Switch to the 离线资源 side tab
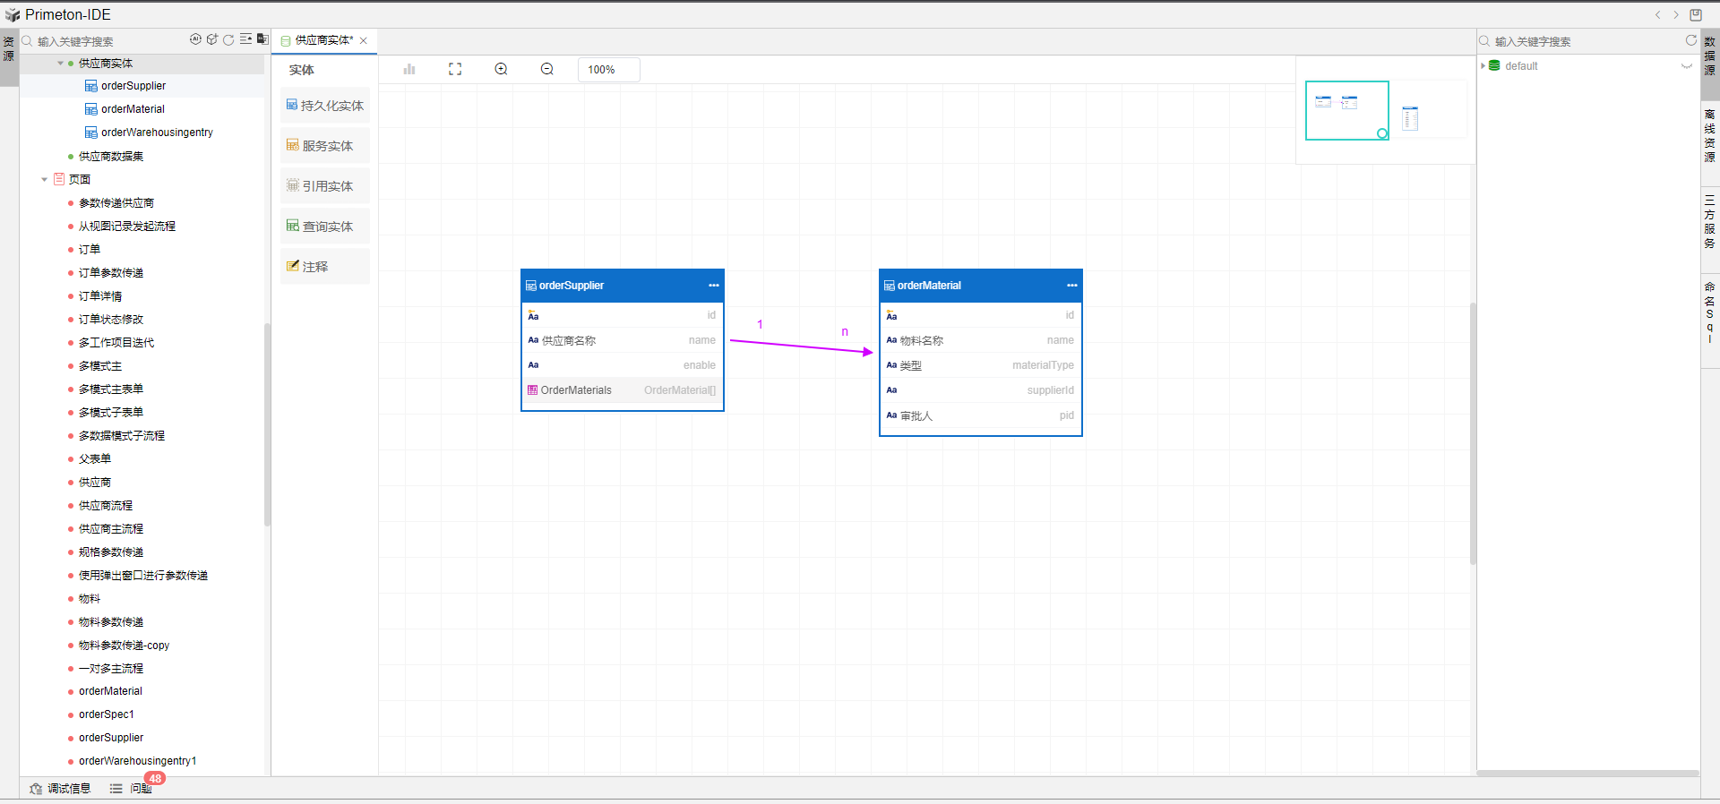 (1709, 136)
